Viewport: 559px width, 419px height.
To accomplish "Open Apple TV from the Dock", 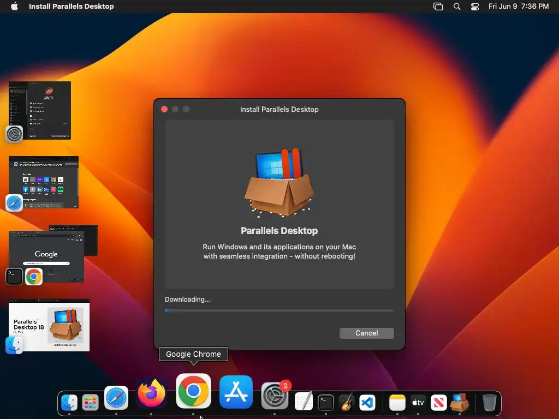I will point(418,403).
